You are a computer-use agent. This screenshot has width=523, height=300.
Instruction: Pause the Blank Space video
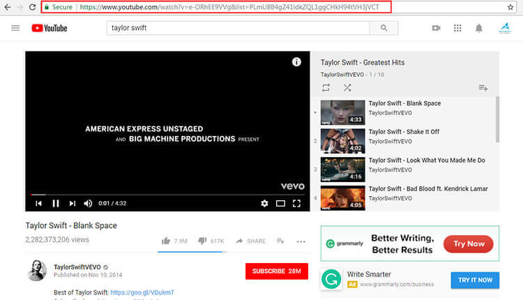point(56,203)
